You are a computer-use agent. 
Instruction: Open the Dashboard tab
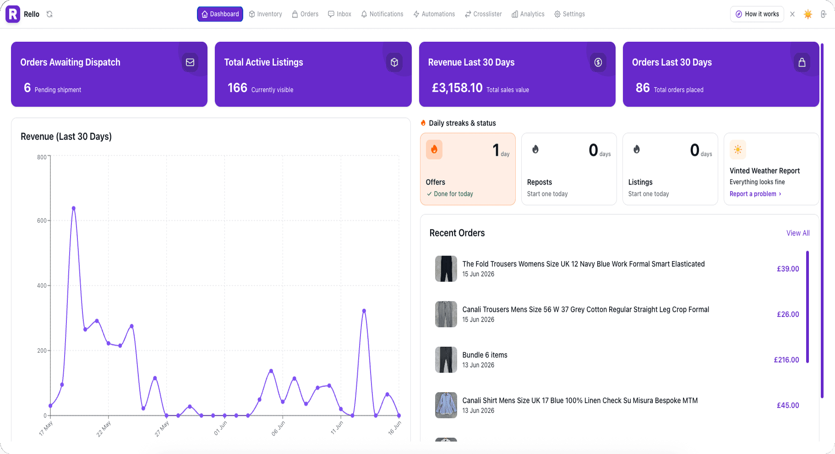pyautogui.click(x=220, y=14)
